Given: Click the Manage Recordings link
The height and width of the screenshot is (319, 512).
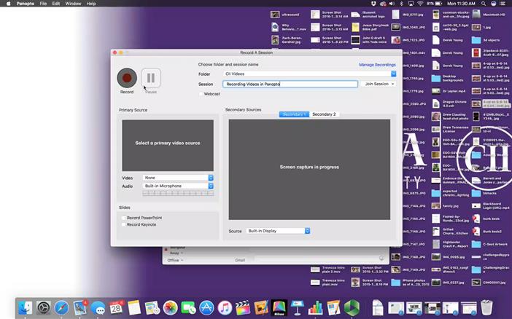Looking at the screenshot, I should point(377,65).
